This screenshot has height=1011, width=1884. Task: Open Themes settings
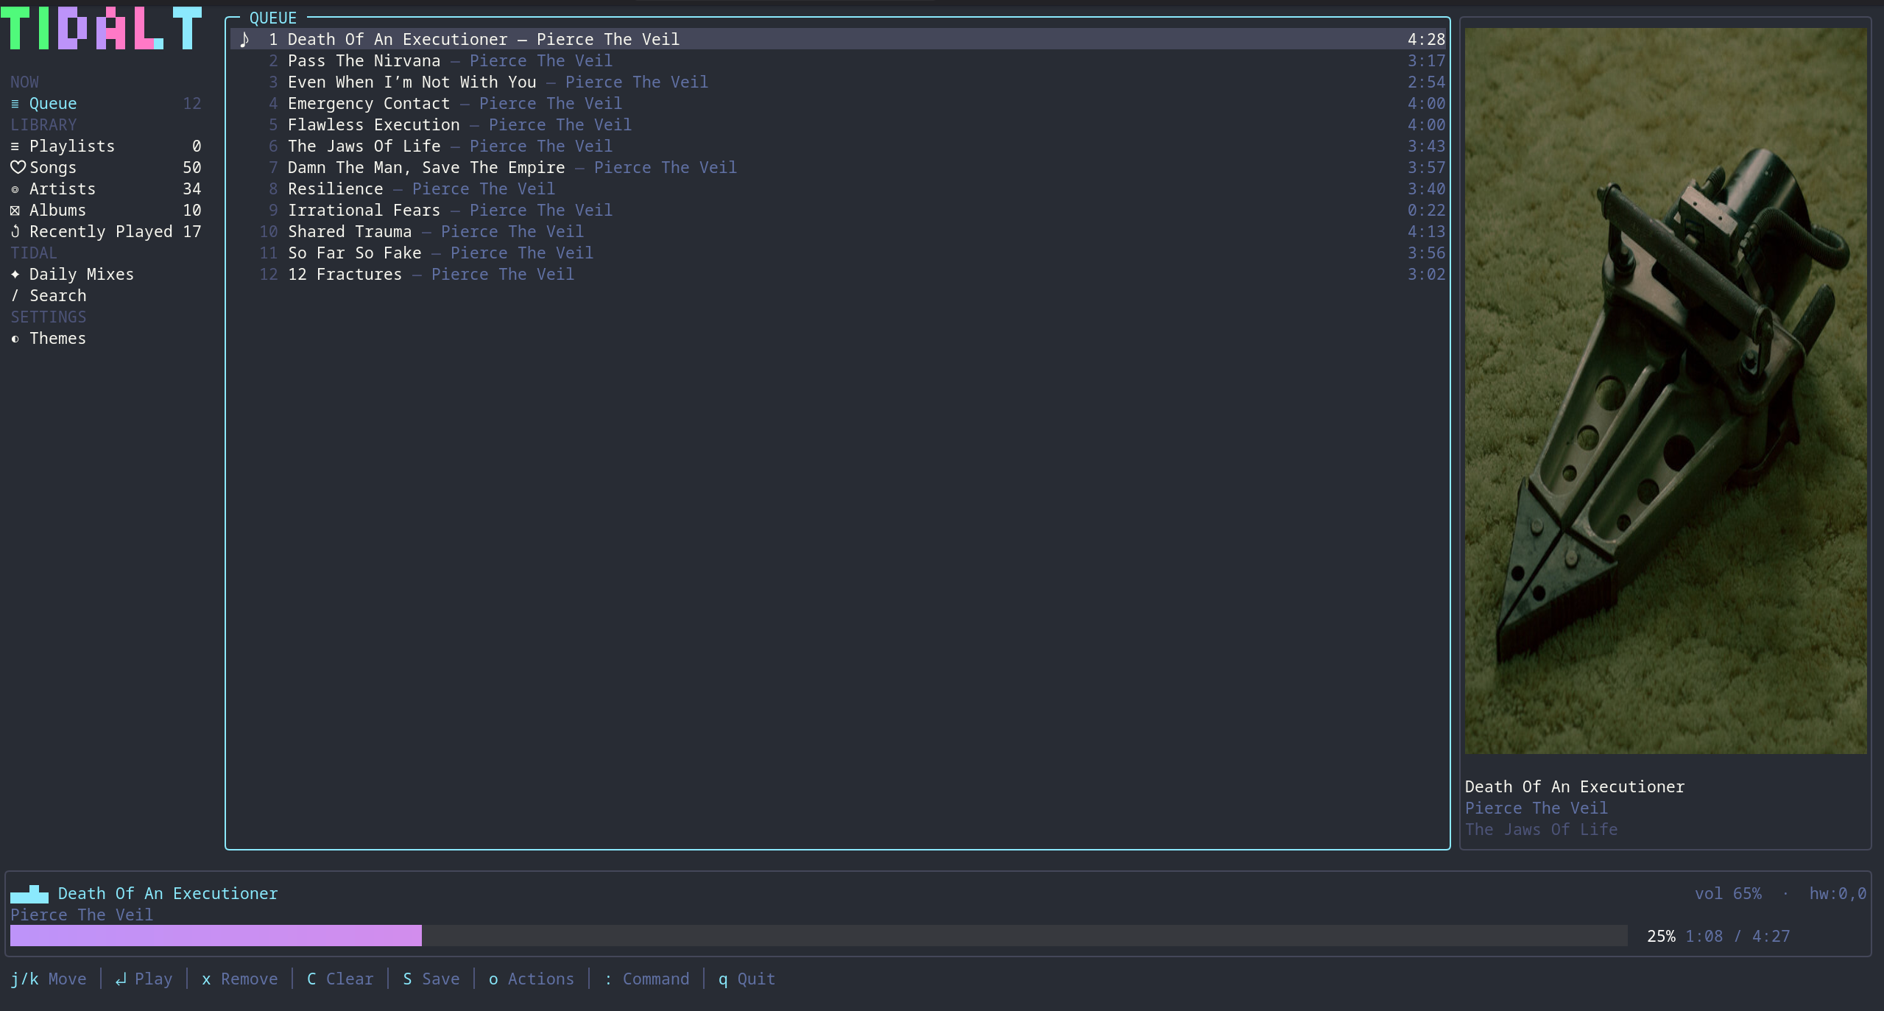coord(105,339)
